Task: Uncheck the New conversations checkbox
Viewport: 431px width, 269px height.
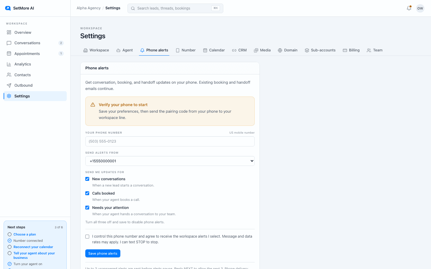Action: [87, 179]
